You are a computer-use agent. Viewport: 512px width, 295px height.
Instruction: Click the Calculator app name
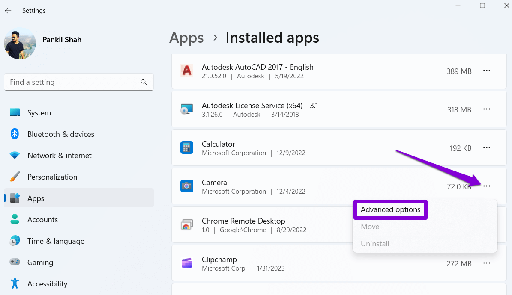(x=218, y=144)
